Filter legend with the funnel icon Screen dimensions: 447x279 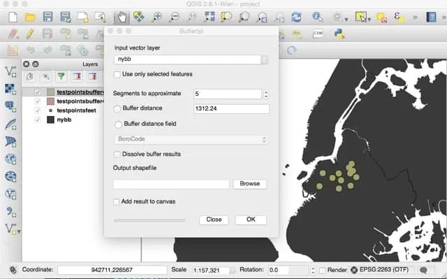coord(61,76)
